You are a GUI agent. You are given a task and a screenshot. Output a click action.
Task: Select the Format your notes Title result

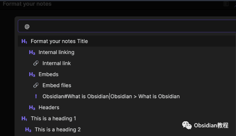[127, 41]
